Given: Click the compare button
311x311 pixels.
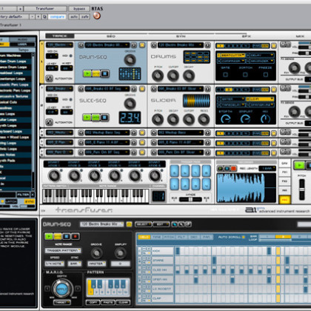Looking at the screenshot, I should pos(57,16).
